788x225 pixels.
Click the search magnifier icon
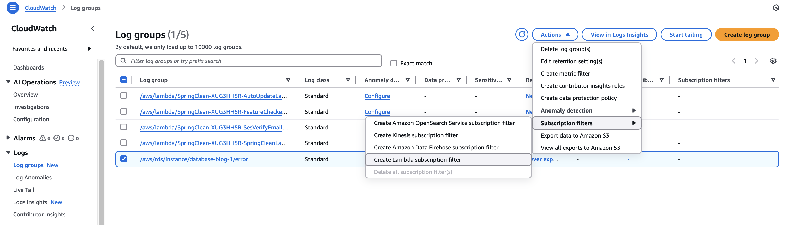tap(124, 61)
